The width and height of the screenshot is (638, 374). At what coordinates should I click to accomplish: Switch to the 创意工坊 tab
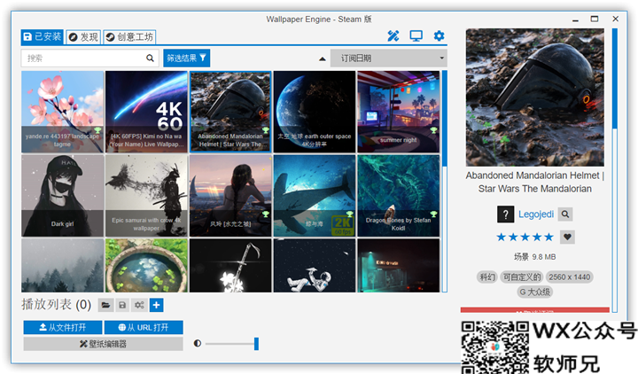[x=129, y=37]
